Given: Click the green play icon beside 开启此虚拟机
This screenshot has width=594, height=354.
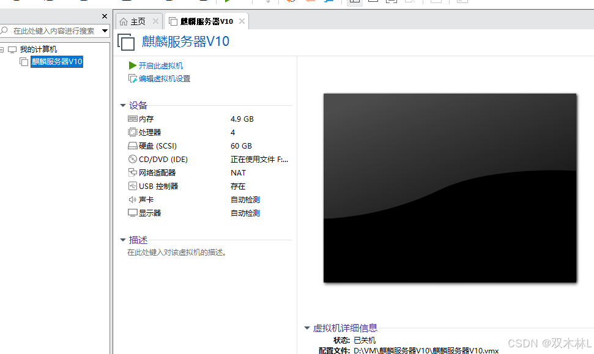Looking at the screenshot, I should (x=133, y=65).
